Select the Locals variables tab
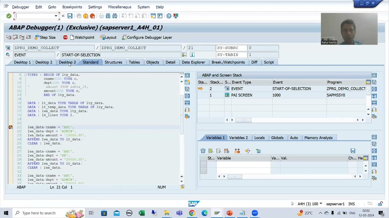The width and height of the screenshot is (389, 218). [260, 138]
